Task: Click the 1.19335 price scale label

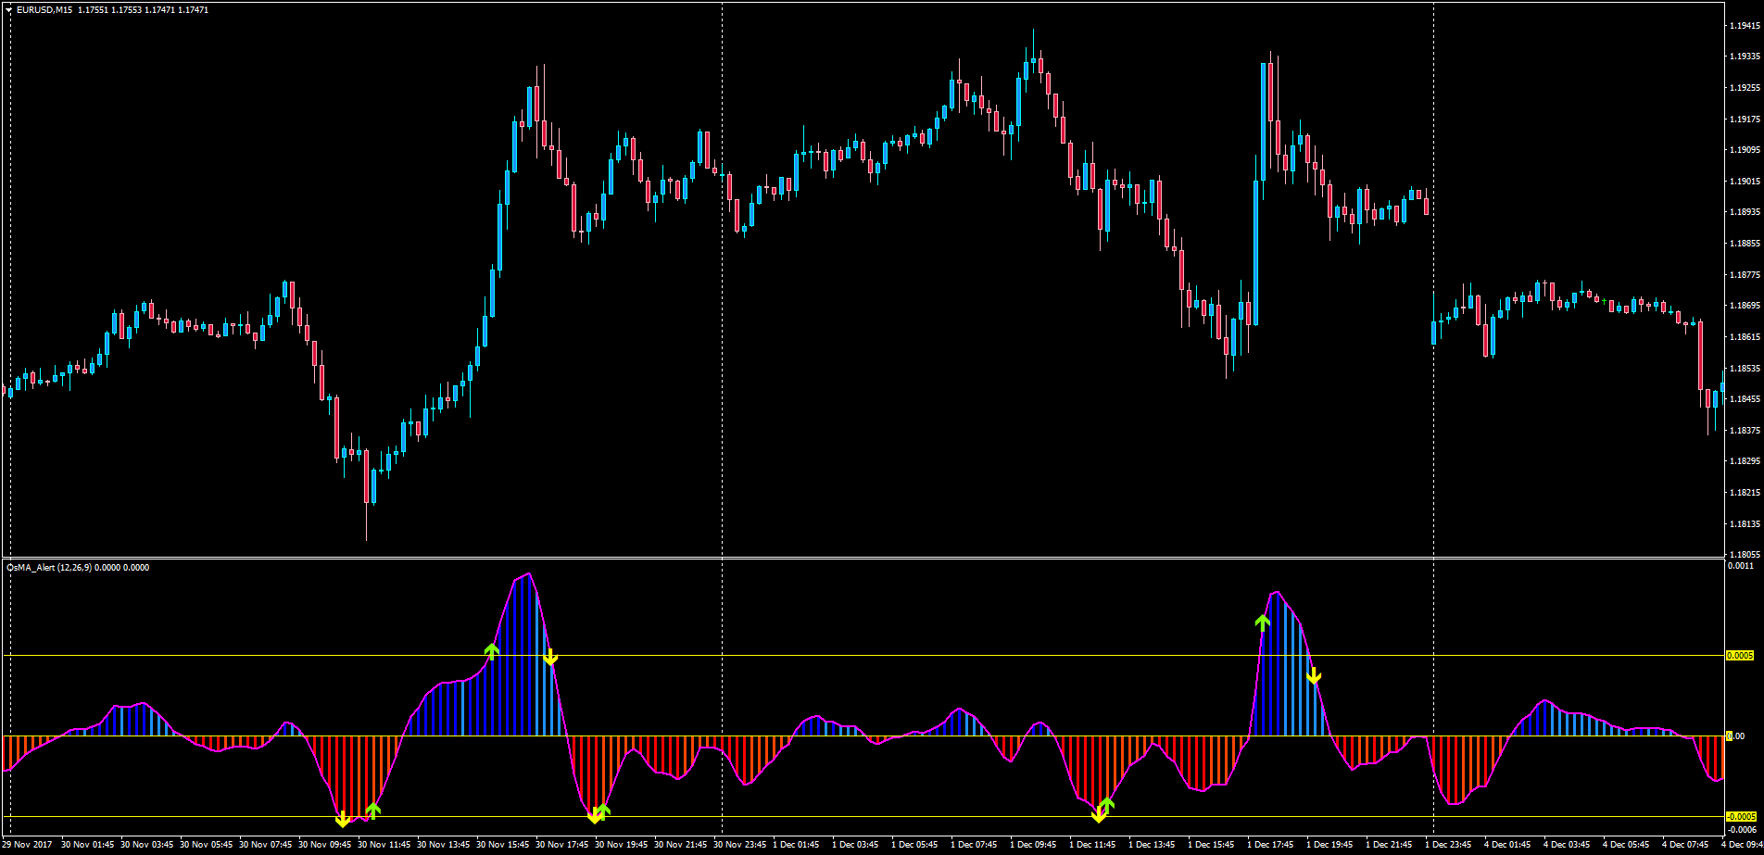Action: 1745,57
